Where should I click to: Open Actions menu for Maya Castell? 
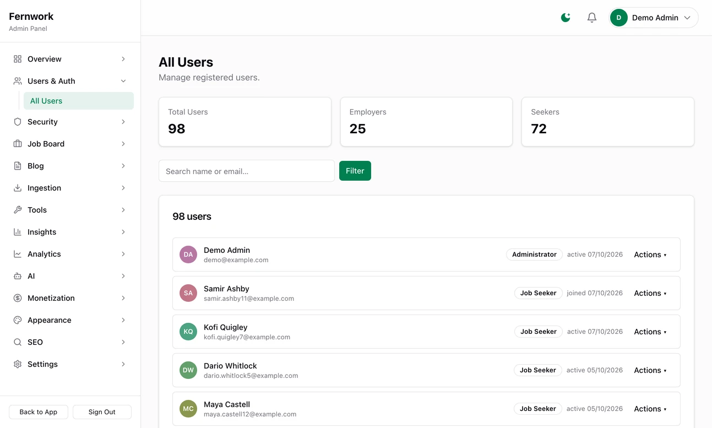tap(650, 409)
